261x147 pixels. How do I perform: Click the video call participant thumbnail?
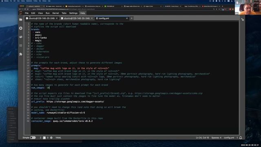tap(248, 7)
